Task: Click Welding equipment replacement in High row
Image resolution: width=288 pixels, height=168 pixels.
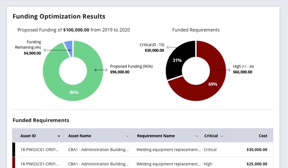Action: [168, 164]
